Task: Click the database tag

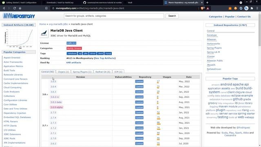Action: click(x=72, y=53)
